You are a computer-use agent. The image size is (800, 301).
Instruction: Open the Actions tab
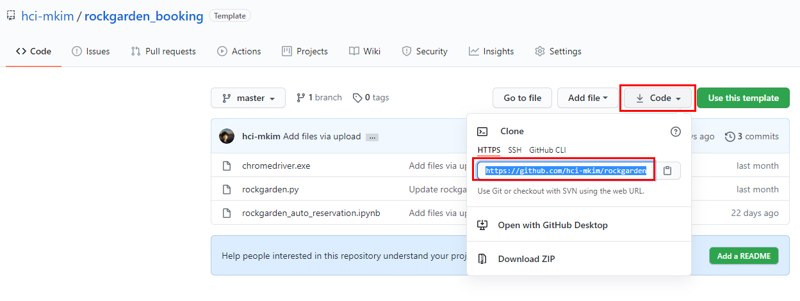pos(239,51)
